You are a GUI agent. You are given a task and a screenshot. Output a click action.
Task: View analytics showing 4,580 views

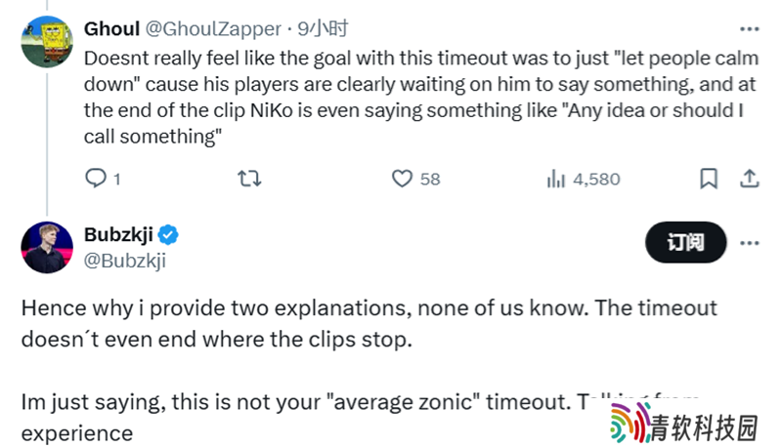click(x=584, y=179)
